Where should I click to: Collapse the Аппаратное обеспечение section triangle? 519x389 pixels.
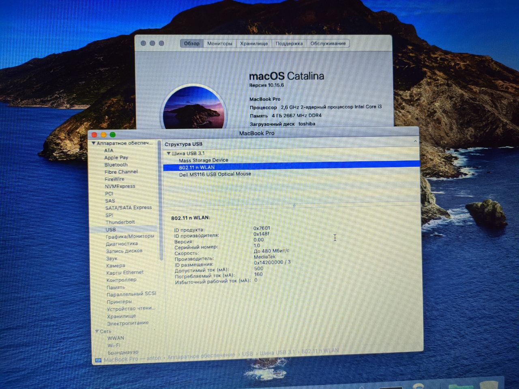click(x=93, y=143)
